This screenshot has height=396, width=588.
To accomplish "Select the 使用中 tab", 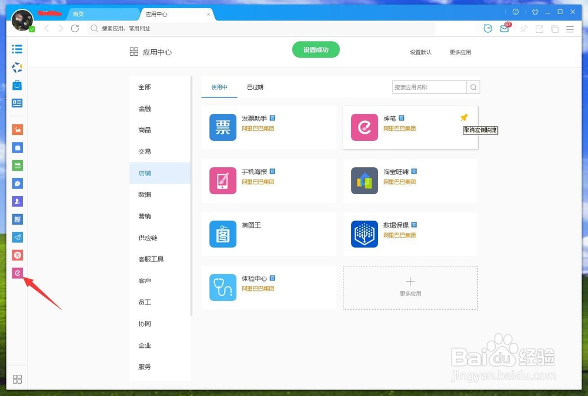I will (219, 87).
